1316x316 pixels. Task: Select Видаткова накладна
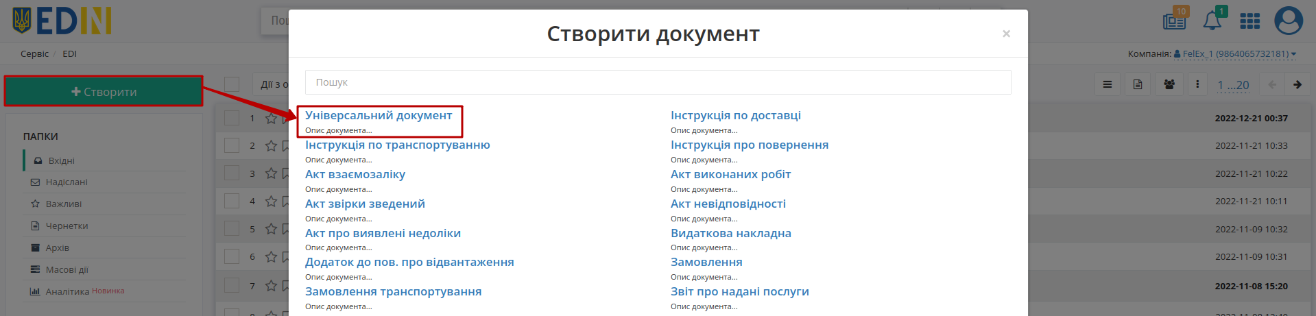pyautogui.click(x=731, y=233)
